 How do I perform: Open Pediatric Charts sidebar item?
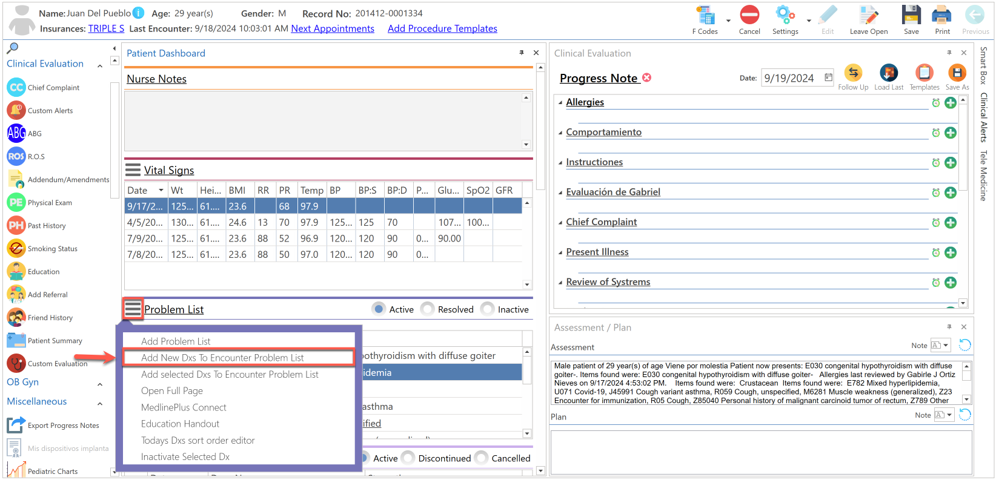(x=16, y=471)
